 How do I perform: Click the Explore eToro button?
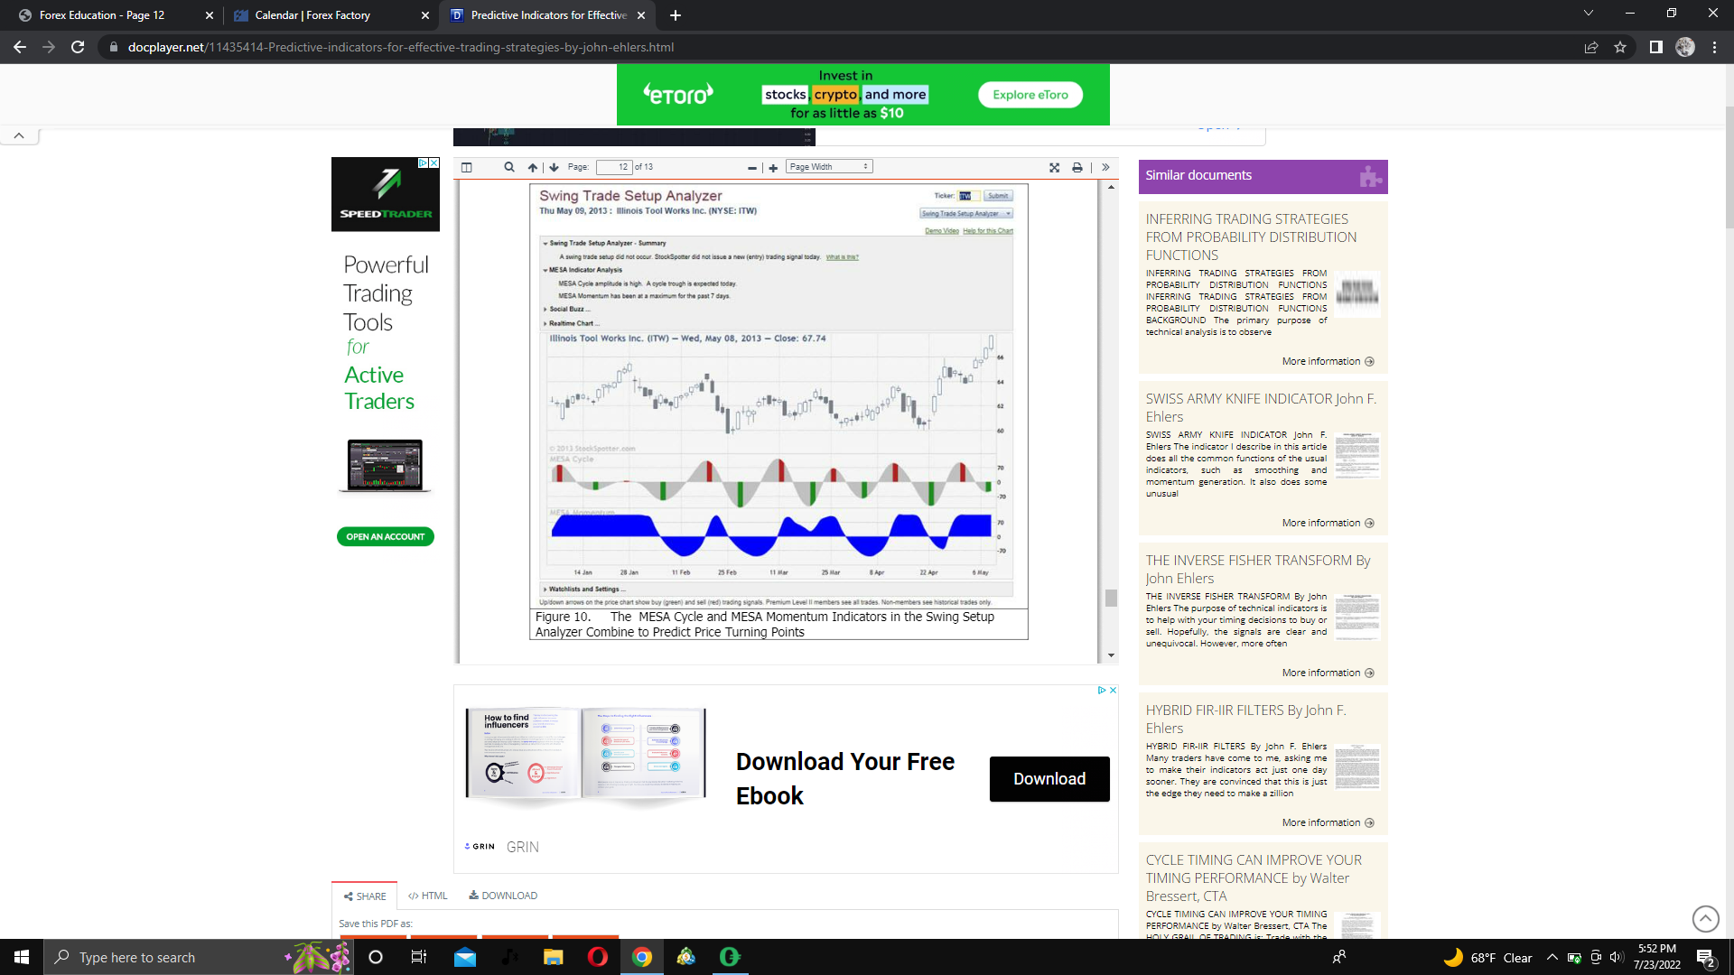1030,95
